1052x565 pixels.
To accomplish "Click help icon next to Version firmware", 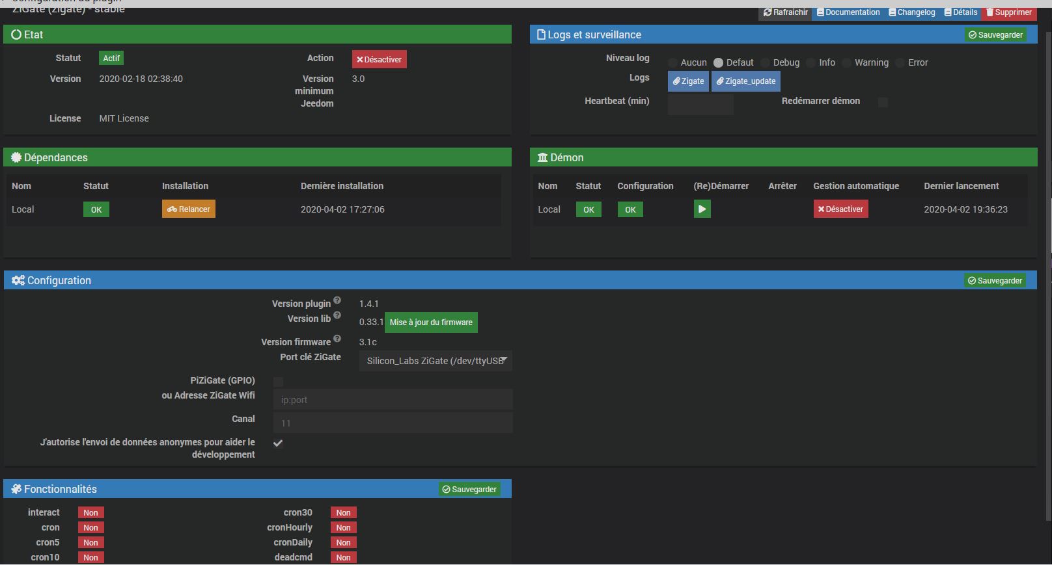I will click(x=337, y=339).
